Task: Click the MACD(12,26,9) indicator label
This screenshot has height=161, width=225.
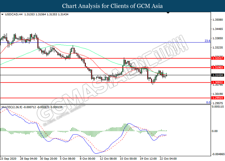Action: click(x=12, y=107)
